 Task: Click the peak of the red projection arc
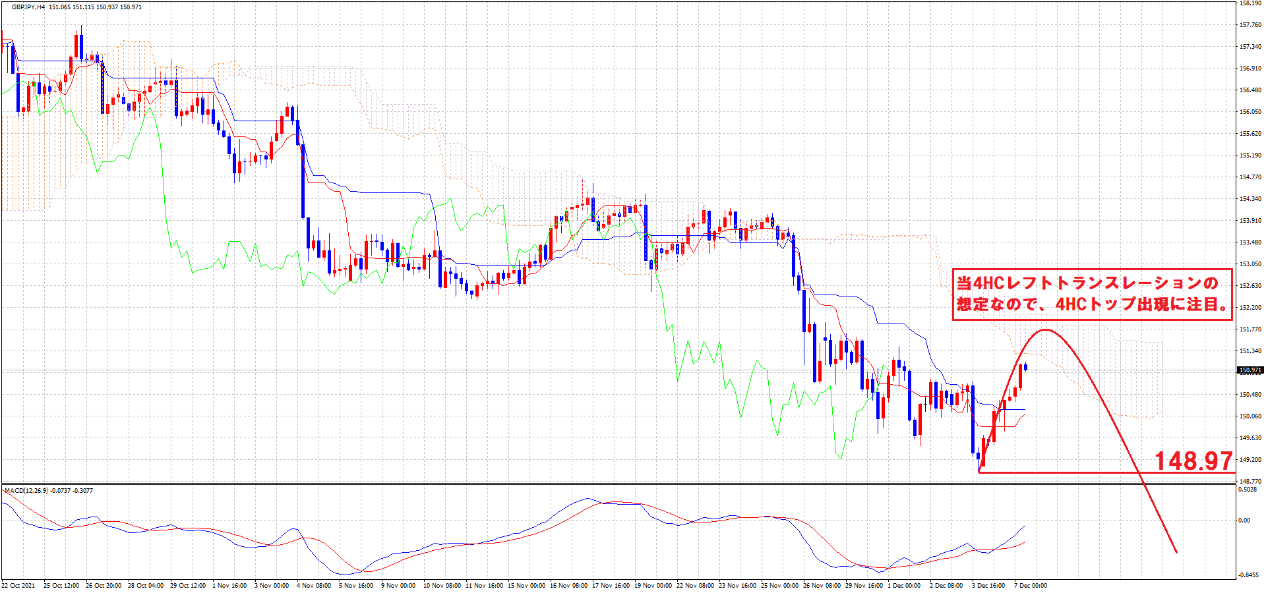[1046, 329]
